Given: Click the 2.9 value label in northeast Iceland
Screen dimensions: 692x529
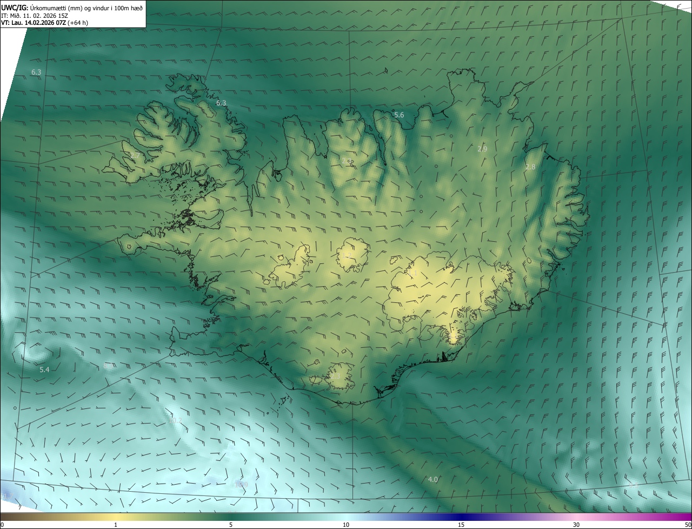Looking at the screenshot, I should click(x=482, y=149).
